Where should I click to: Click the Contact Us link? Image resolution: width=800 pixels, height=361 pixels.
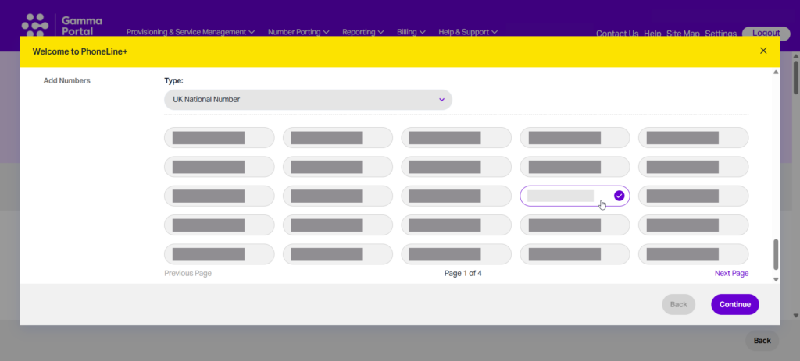point(617,34)
